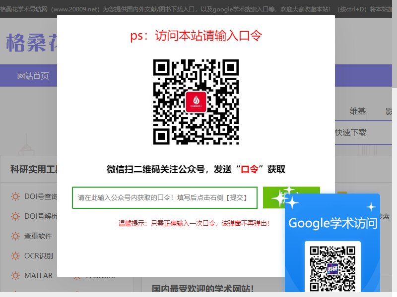This screenshot has height=297, width=397.
Task: Open the 查重软件 link
Action: click(38, 236)
